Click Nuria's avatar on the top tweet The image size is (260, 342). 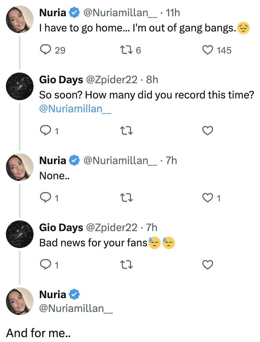(x=20, y=19)
